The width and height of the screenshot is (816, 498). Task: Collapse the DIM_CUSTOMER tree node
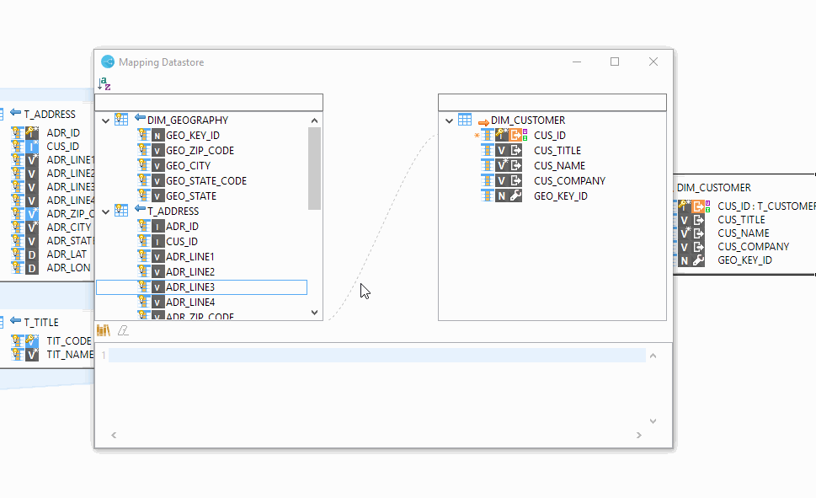pyautogui.click(x=449, y=120)
